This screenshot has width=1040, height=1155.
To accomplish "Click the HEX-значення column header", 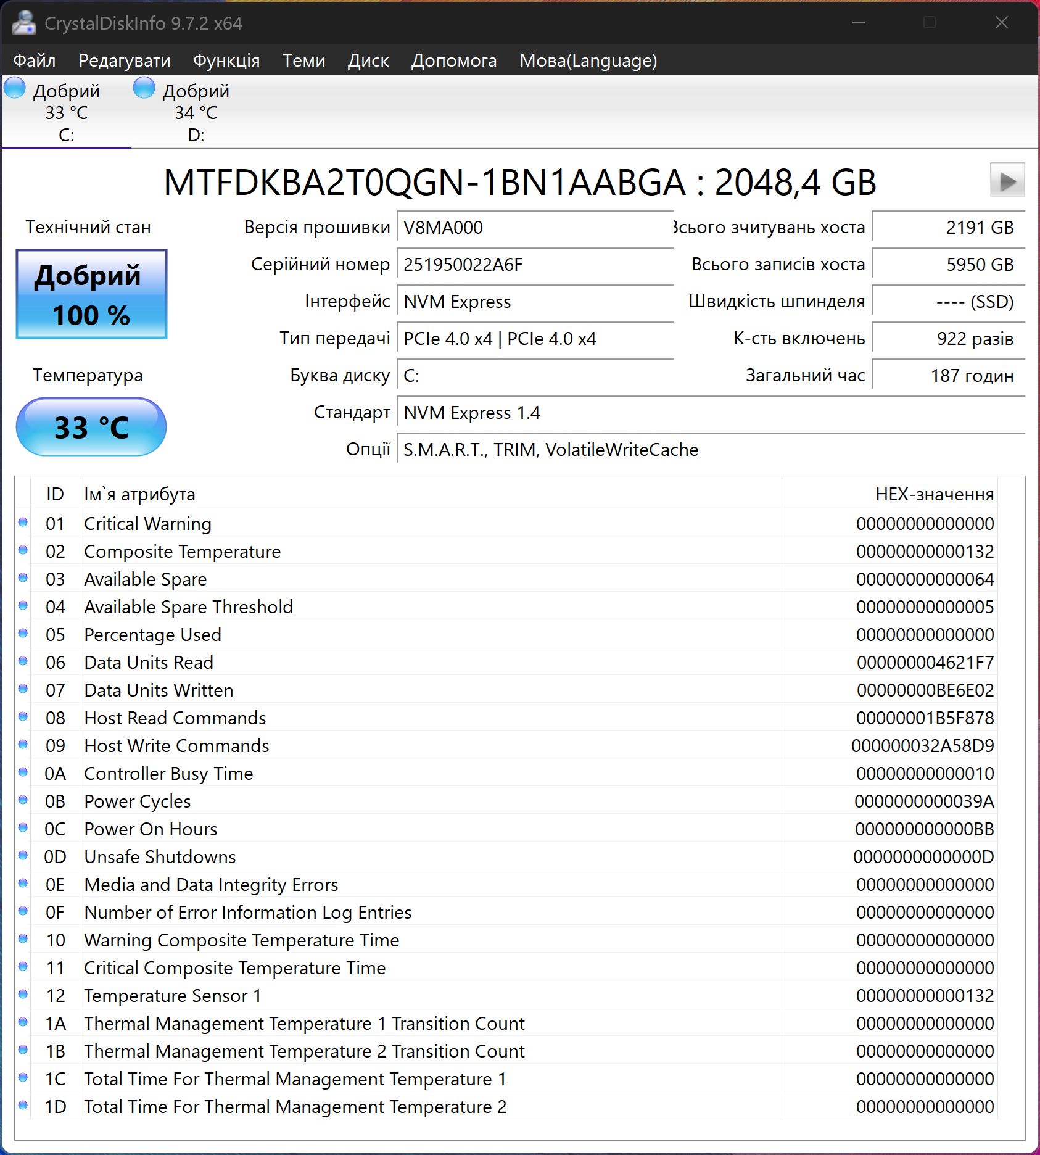I will (889, 494).
